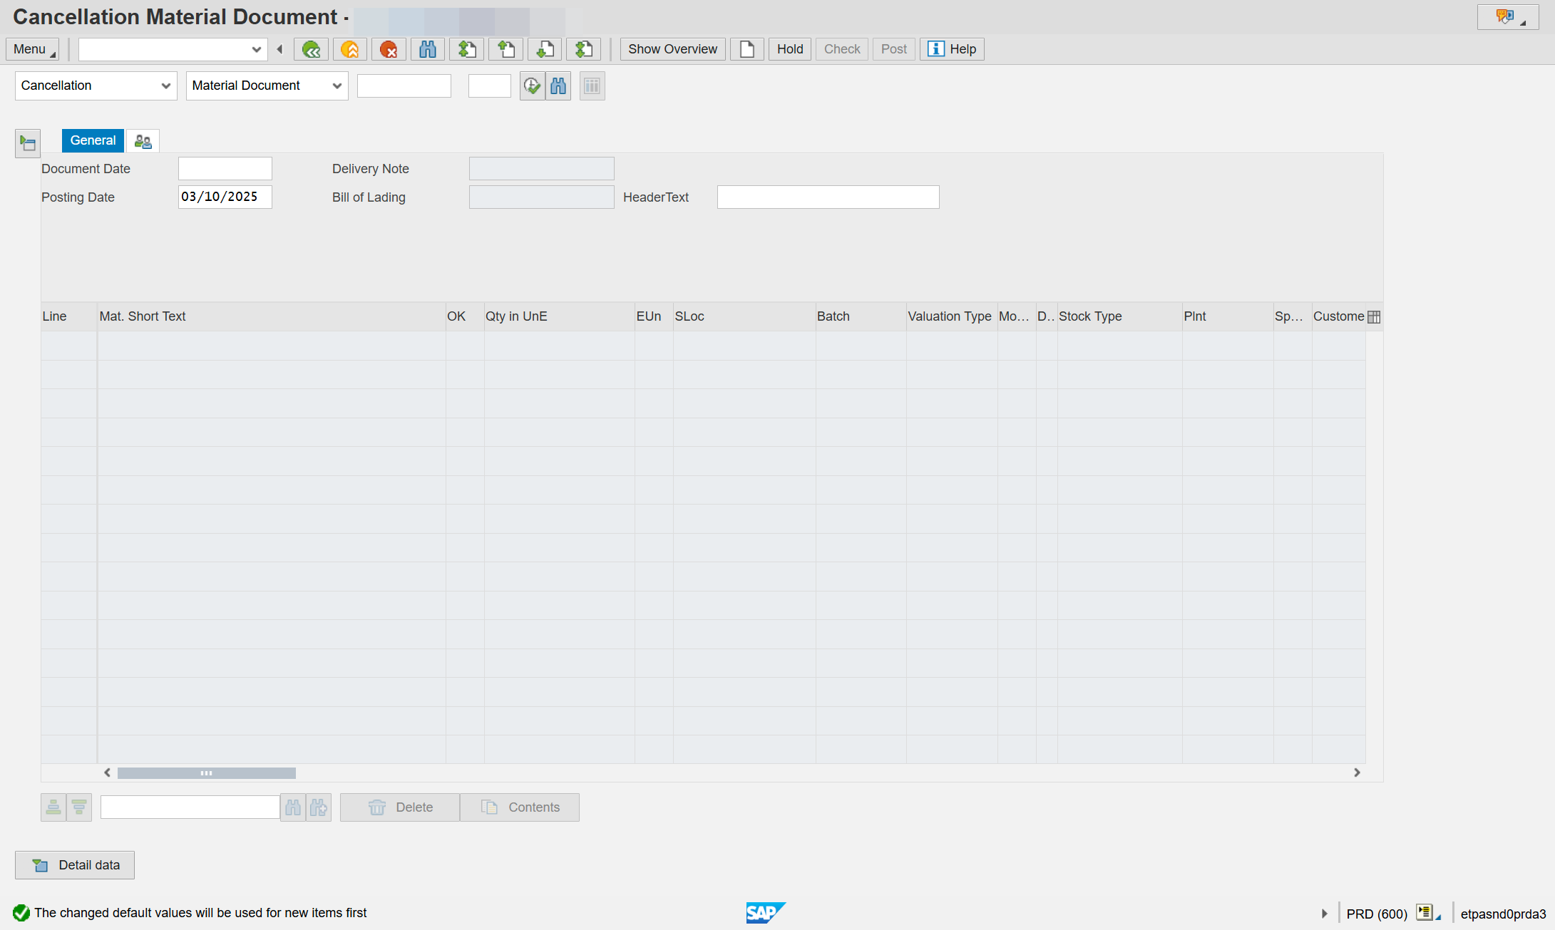
Task: Collapse the command field with left arrow
Action: point(279,49)
